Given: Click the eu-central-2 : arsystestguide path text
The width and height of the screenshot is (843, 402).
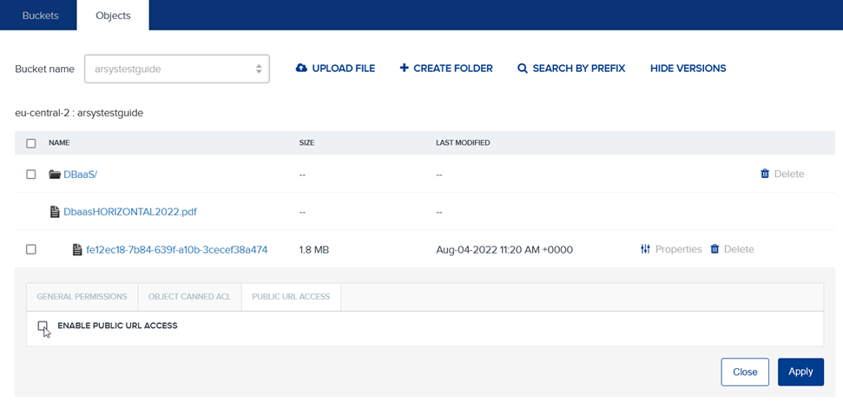Looking at the screenshot, I should click(x=79, y=114).
